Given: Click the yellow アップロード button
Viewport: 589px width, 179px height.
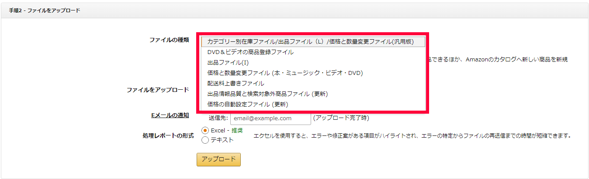Looking at the screenshot, I should point(218,159).
